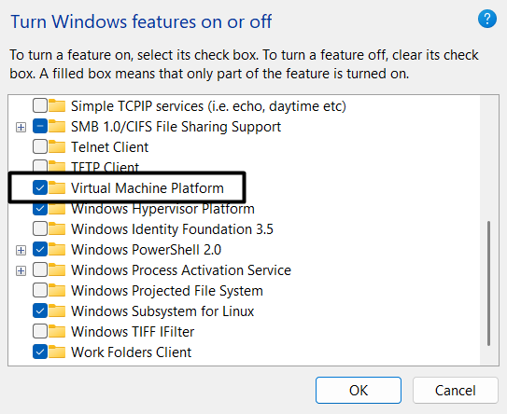Expand the SMB 1.0/CIFS File Sharing Support node

21,127
